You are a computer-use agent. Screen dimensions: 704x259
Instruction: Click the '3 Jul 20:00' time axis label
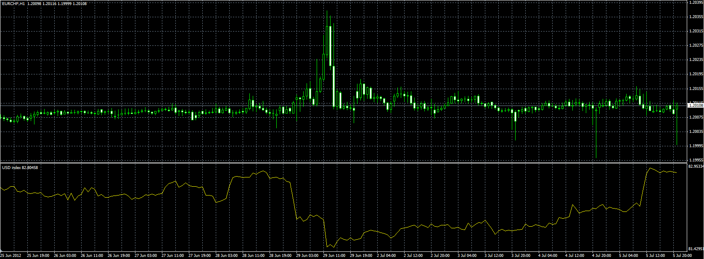click(522, 256)
